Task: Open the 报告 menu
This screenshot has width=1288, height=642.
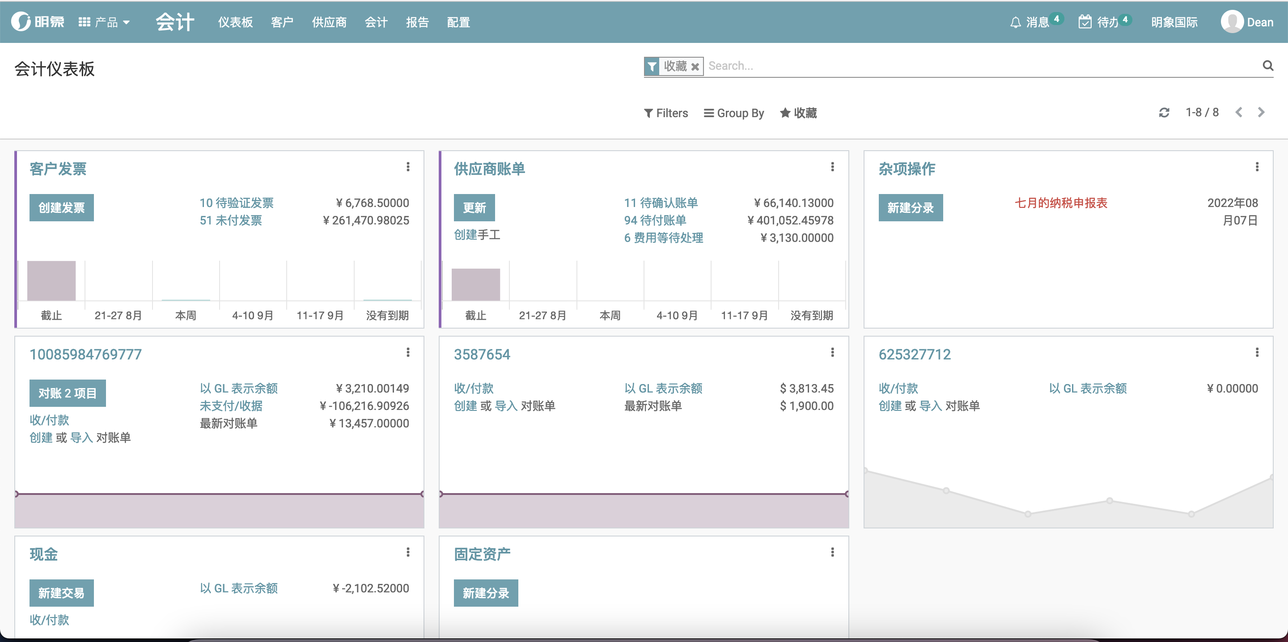Action: (418, 22)
